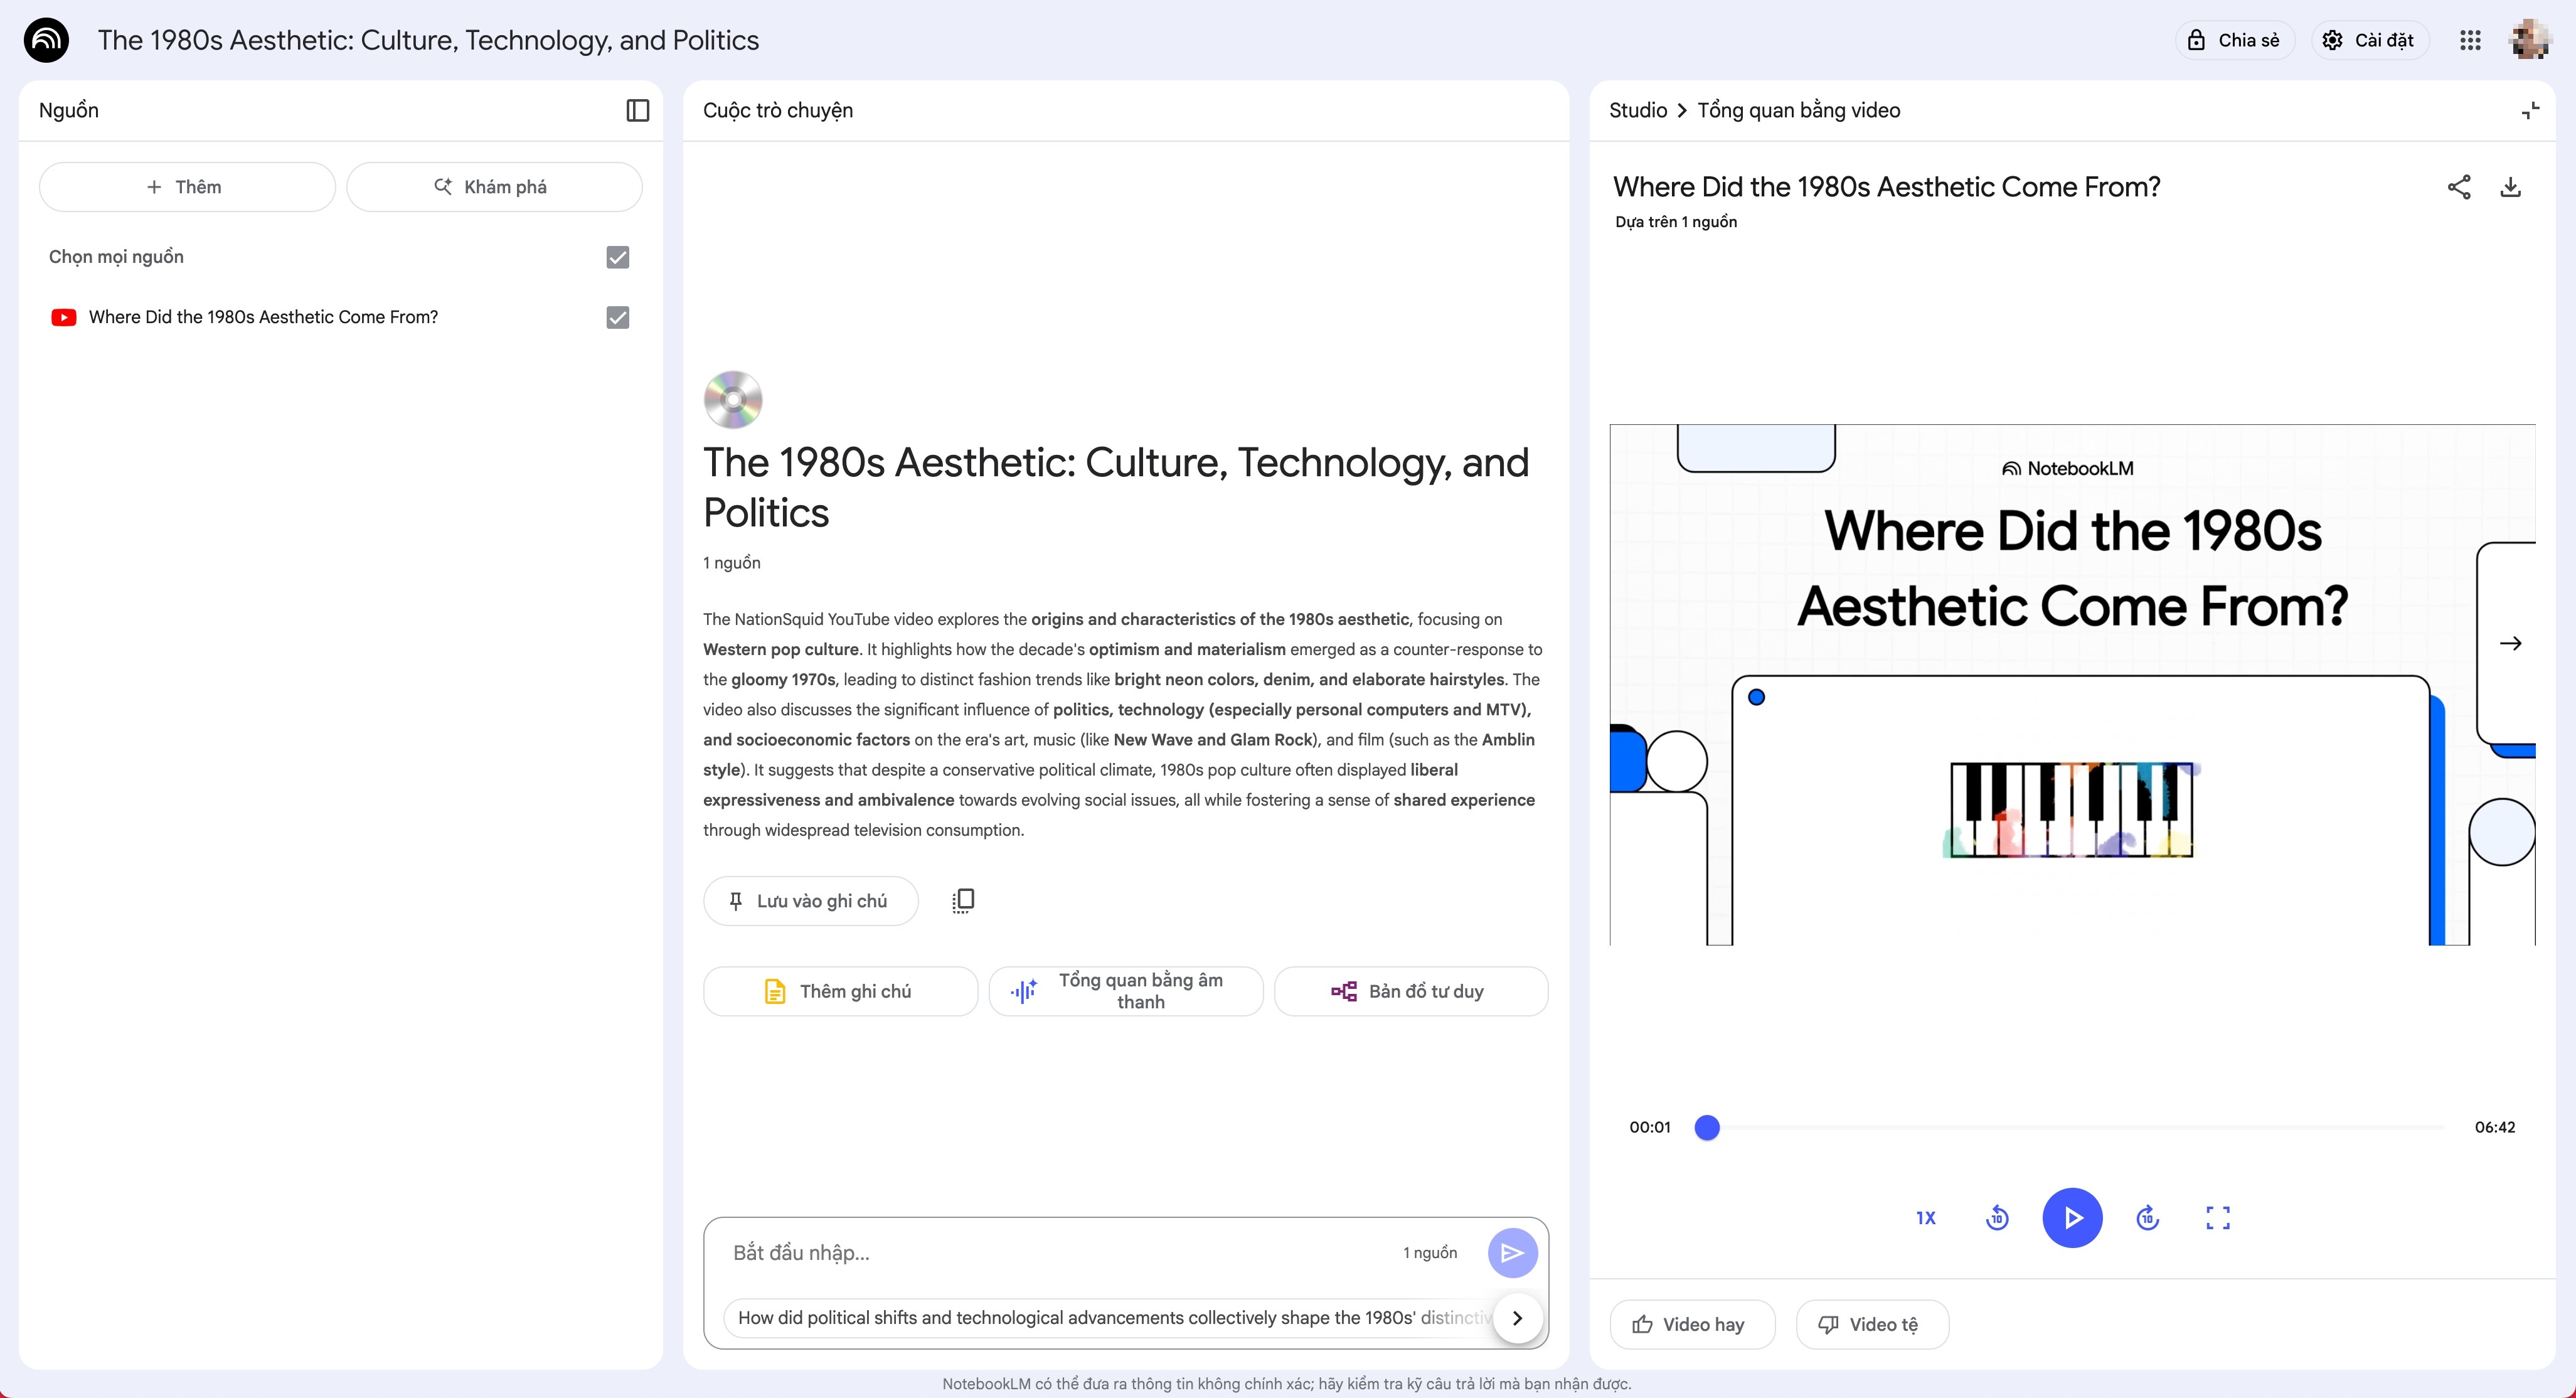The height and width of the screenshot is (1398, 2576).
Task: Toggle the Chọn mọi nguồn checkbox
Action: (618, 257)
